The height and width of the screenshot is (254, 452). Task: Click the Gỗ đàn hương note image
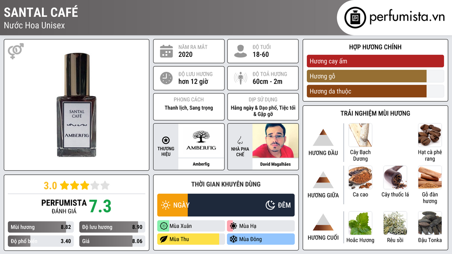[430, 177]
